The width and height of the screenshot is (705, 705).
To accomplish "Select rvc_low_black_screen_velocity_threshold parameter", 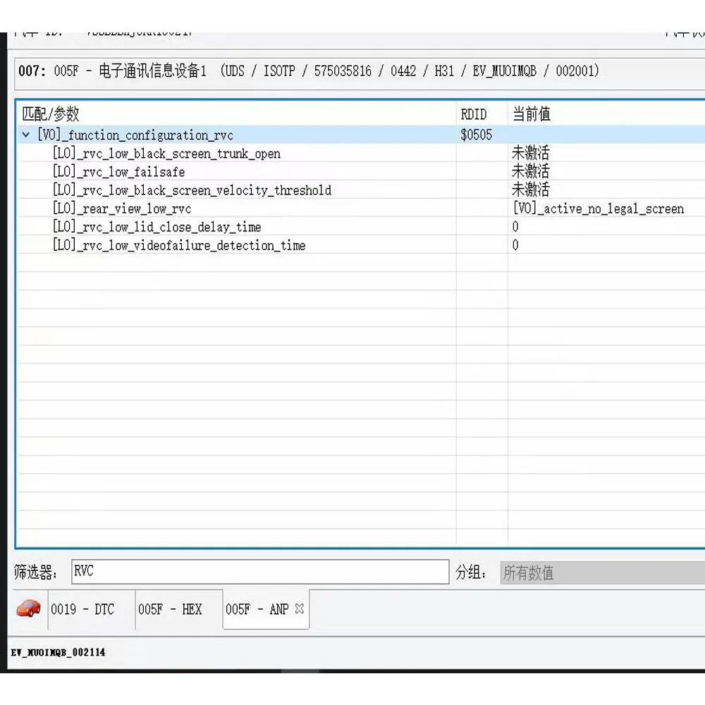I will [192, 190].
